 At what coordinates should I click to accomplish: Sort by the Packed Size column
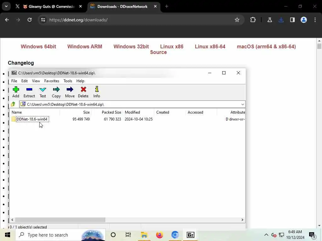coord(107,112)
